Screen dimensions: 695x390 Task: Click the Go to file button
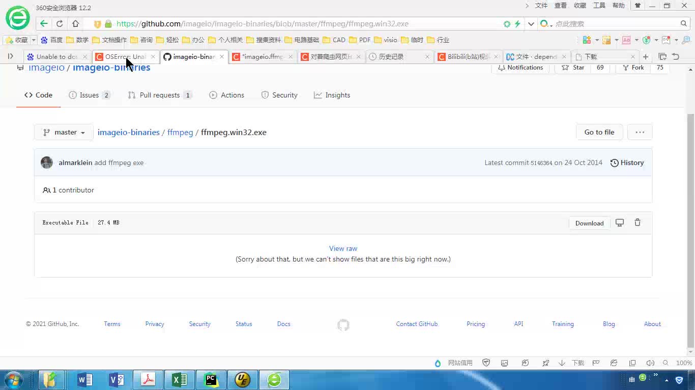point(599,132)
